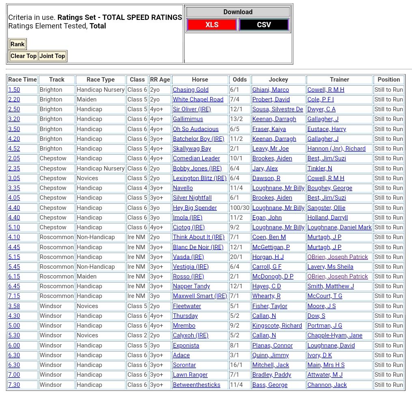Click horse Skallywag Bay link

pos(192,149)
